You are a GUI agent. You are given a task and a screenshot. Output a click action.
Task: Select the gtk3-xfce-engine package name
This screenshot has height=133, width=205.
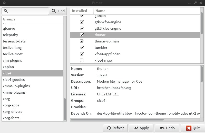point(108,28)
